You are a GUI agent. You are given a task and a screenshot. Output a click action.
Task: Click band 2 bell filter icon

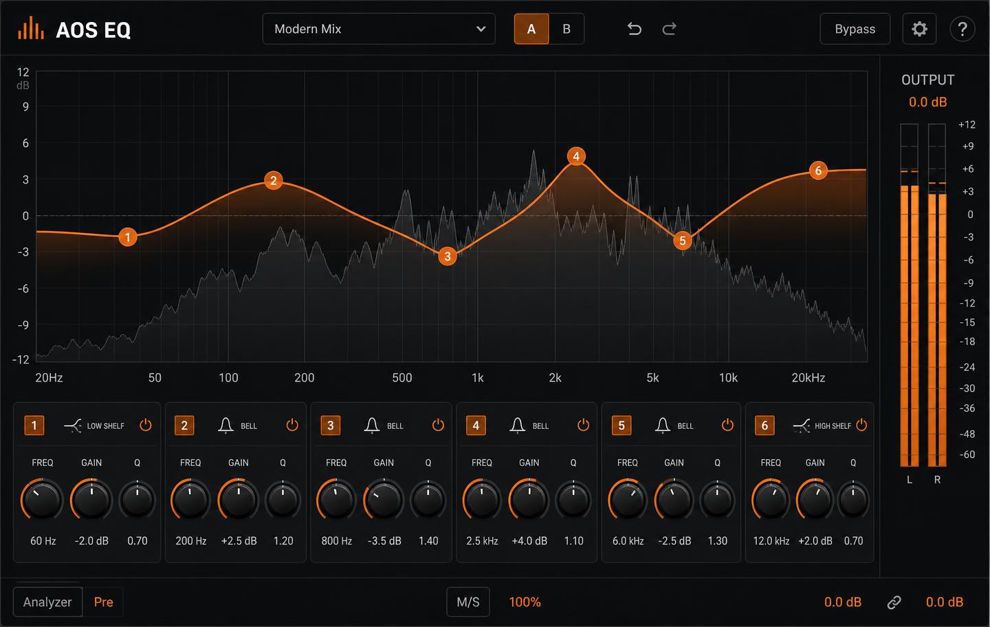(x=225, y=426)
